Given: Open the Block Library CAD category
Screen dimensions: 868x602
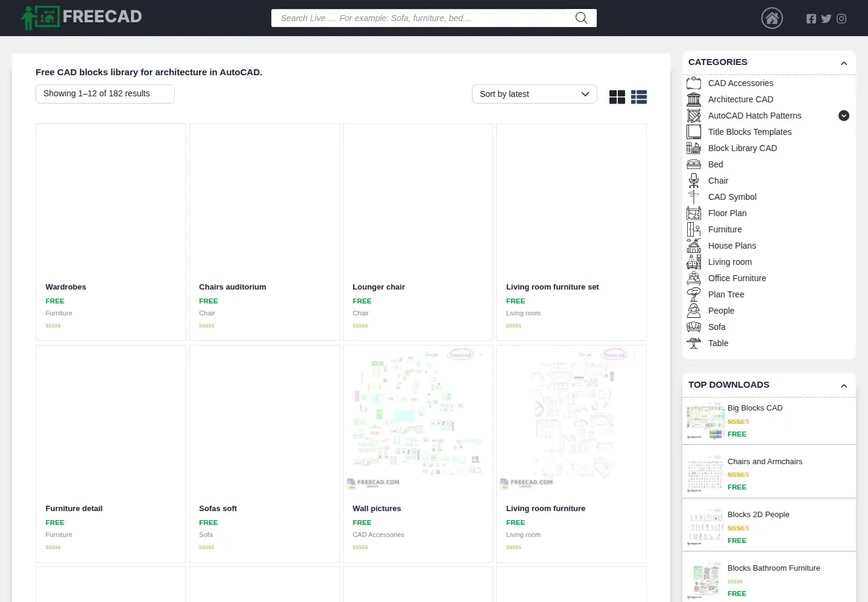Looking at the screenshot, I should pos(743,148).
